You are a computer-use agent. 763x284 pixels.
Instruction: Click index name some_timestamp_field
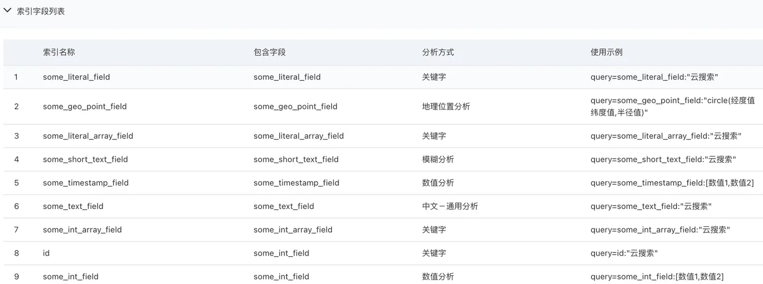(x=86, y=183)
